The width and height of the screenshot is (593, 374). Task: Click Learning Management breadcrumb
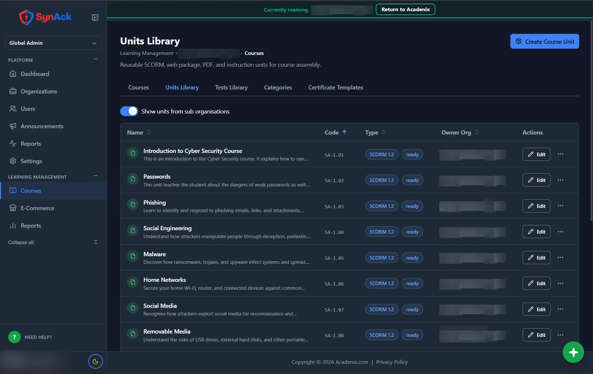point(146,53)
